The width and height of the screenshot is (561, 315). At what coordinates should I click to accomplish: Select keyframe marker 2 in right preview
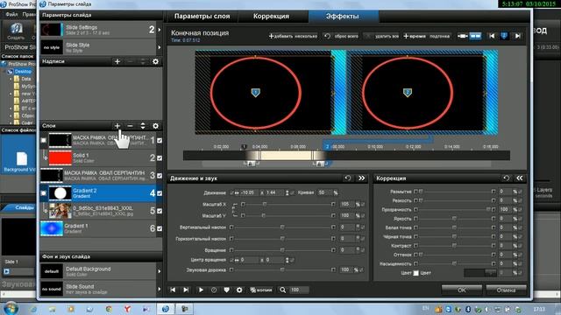coord(407,93)
